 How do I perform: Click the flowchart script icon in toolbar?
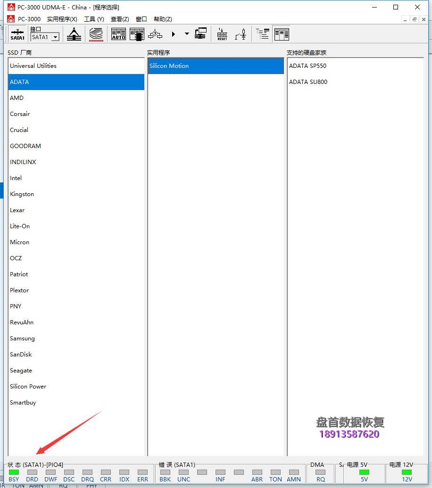click(155, 34)
